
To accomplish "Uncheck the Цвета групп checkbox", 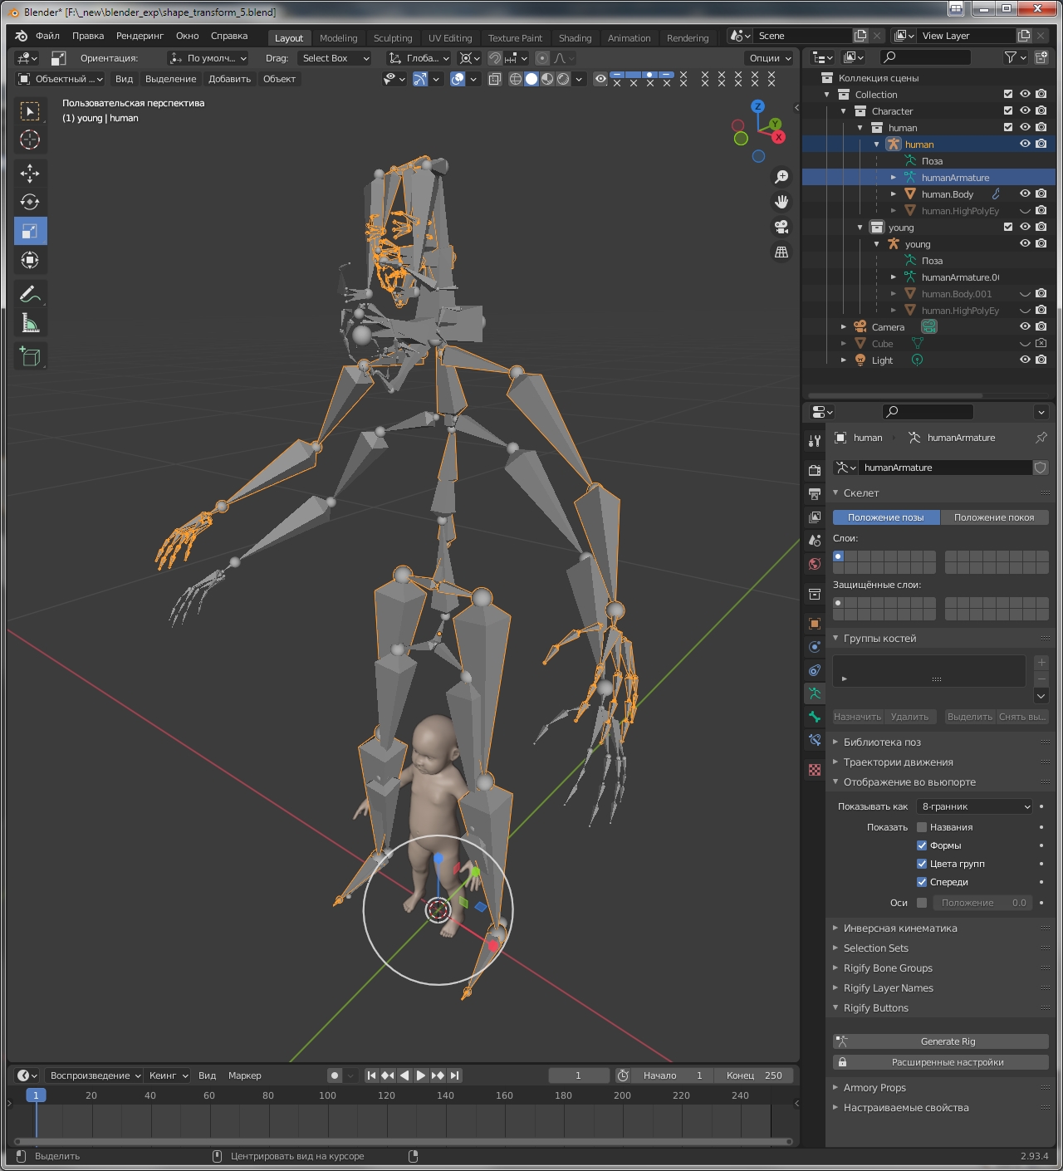I will (922, 864).
